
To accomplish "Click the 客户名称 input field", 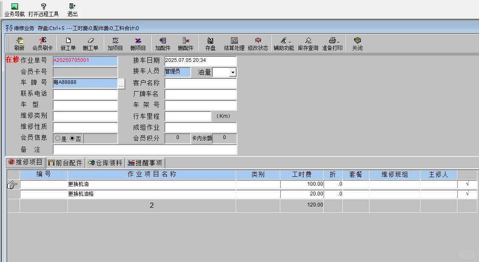I will tap(200, 83).
